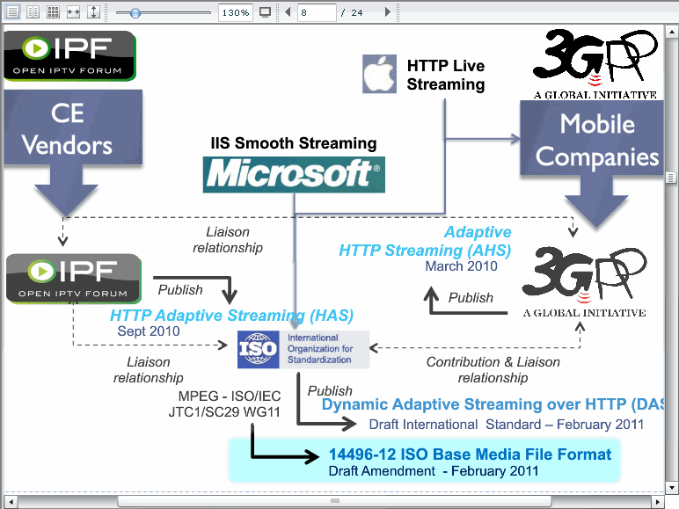Click the vertical scrollbar up arrow
Image resolution: width=679 pixels, height=509 pixels.
671,32
